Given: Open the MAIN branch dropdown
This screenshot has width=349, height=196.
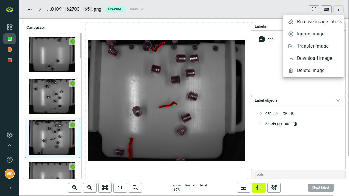Looking at the screenshot, I should pos(137,9).
